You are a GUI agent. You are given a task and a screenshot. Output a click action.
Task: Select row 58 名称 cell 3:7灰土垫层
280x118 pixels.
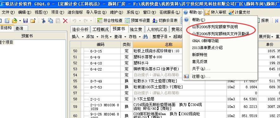point(169,99)
